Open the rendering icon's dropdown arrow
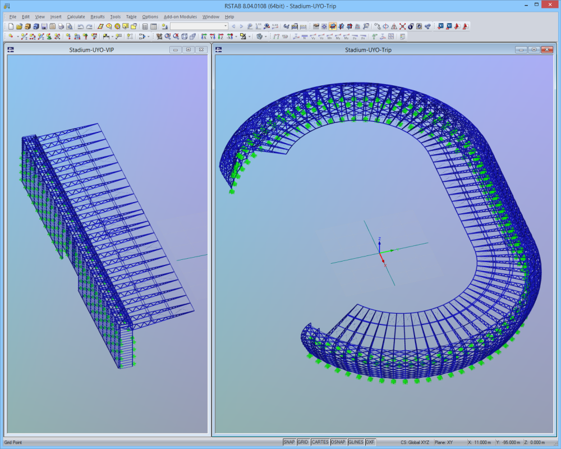The width and height of the screenshot is (561, 449). click(x=265, y=36)
